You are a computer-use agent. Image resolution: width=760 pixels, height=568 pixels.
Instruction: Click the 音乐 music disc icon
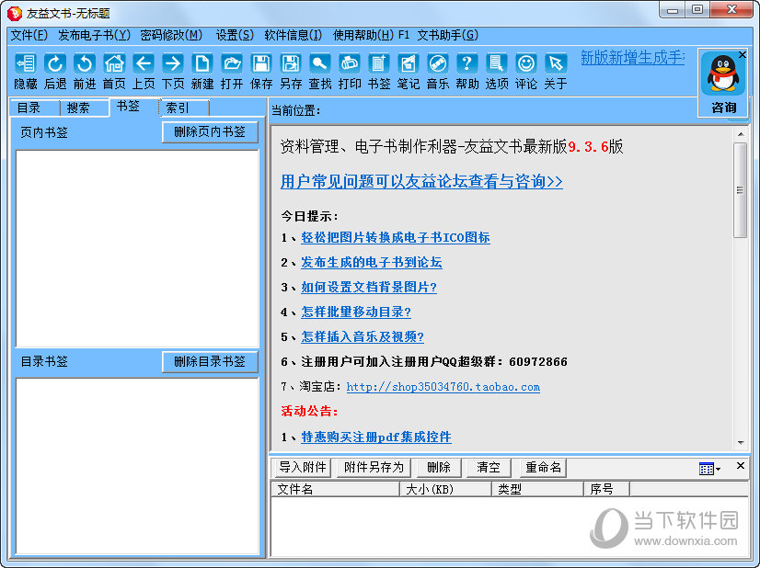point(438,72)
